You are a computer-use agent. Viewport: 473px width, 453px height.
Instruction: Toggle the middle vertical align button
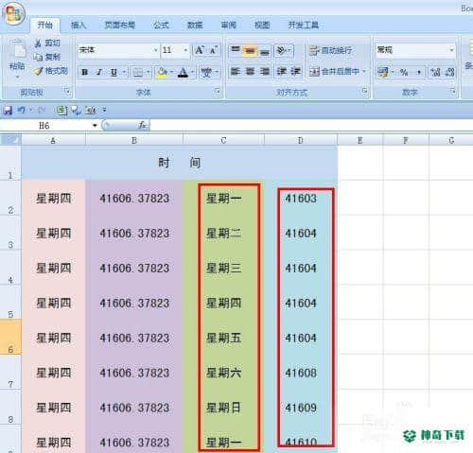250,50
